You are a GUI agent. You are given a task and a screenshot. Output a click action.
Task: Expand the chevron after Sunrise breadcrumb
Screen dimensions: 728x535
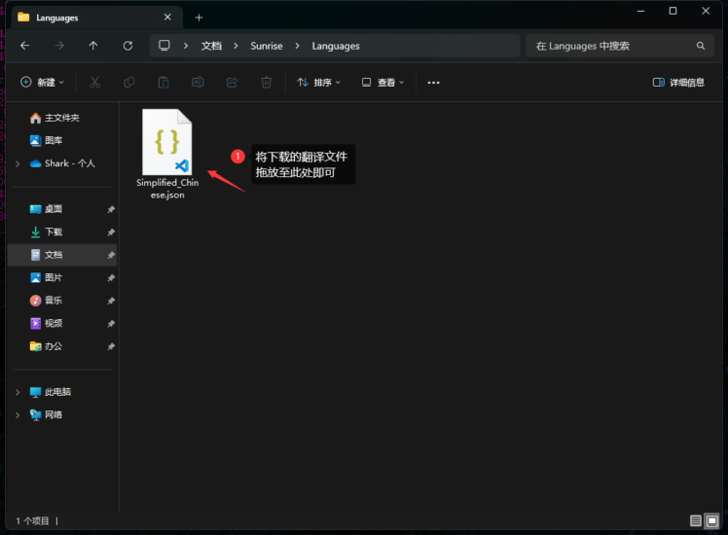(x=297, y=46)
